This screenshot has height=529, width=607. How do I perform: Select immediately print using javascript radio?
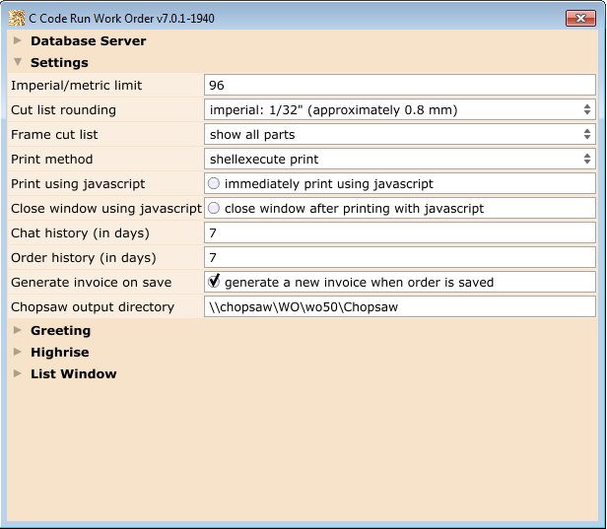(x=214, y=183)
